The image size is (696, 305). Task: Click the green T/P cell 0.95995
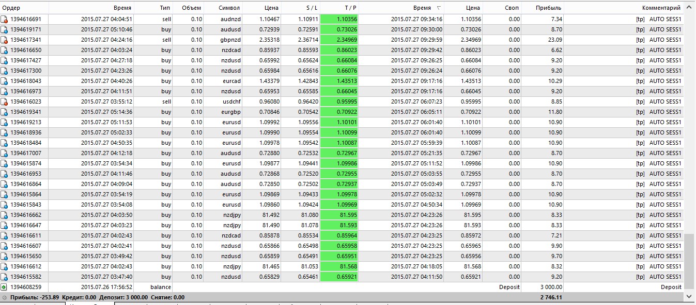click(x=339, y=101)
